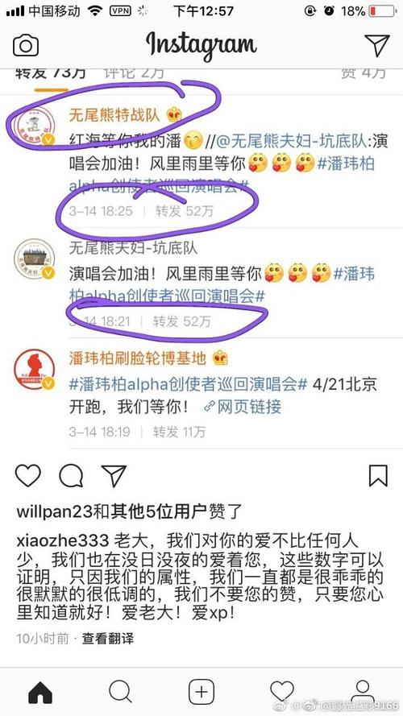
Task: Open direct messages paper plane icon
Action: point(377,45)
